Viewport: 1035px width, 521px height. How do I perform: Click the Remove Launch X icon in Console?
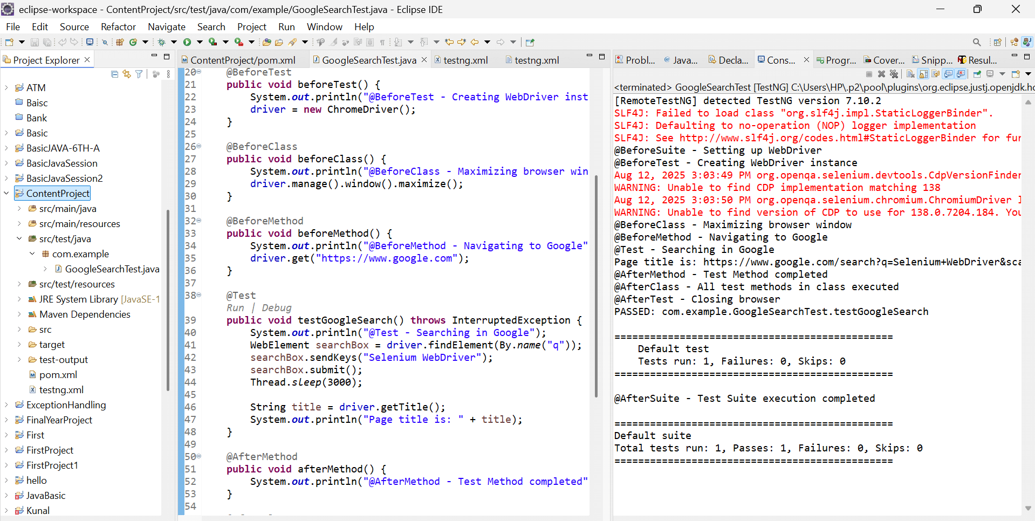coord(881,74)
